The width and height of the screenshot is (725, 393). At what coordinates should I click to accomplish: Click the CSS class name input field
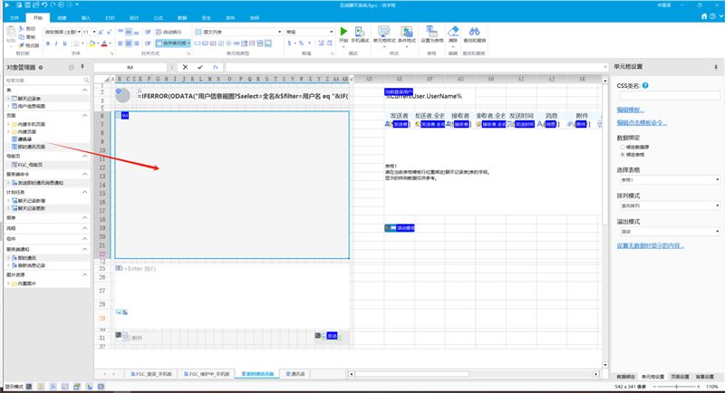click(x=670, y=96)
